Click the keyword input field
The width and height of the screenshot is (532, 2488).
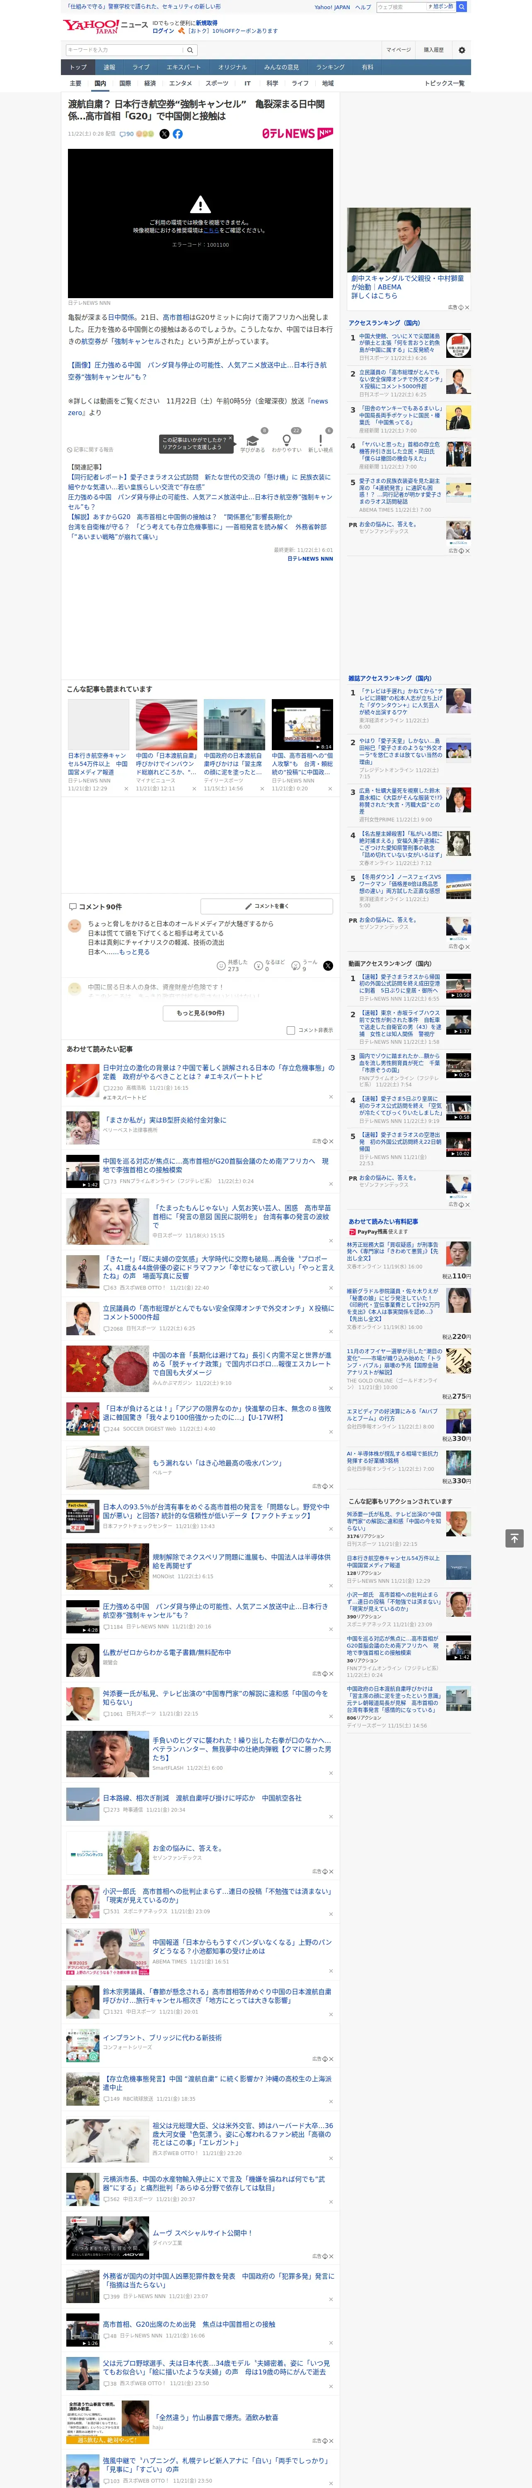click(125, 49)
